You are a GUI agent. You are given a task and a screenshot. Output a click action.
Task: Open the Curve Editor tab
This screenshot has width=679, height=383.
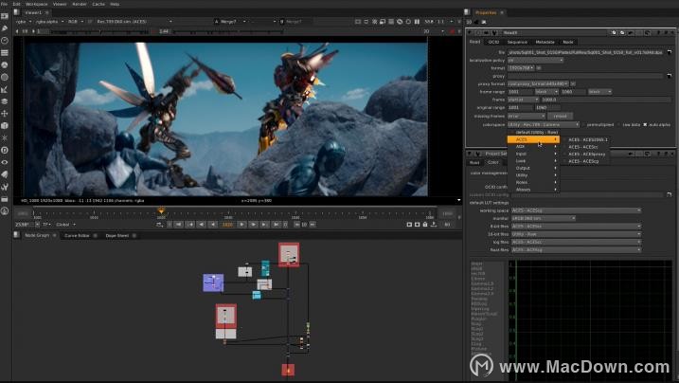coord(77,235)
